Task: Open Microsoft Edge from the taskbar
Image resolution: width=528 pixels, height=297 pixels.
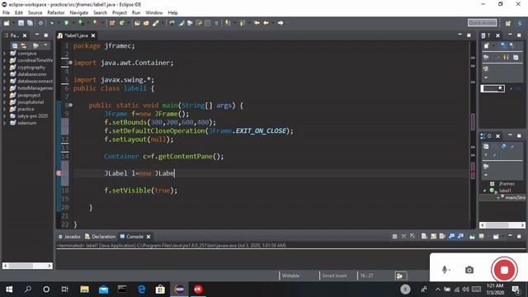Action: tap(141, 290)
